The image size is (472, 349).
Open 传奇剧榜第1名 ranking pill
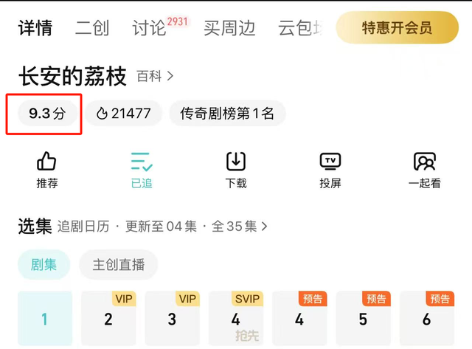(x=227, y=114)
